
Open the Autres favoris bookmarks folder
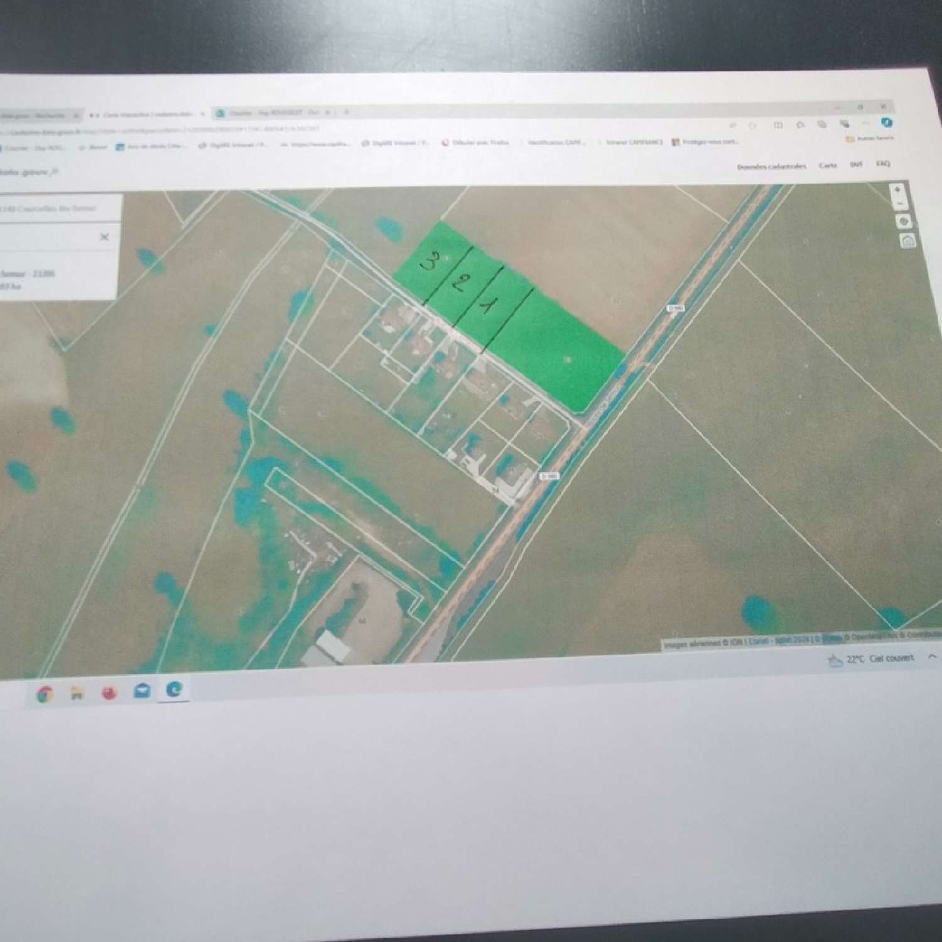tap(870, 138)
